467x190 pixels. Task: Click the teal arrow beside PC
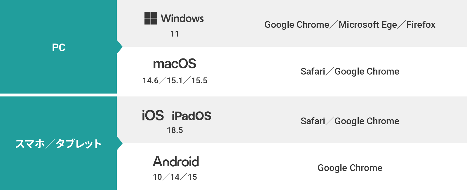point(119,47)
